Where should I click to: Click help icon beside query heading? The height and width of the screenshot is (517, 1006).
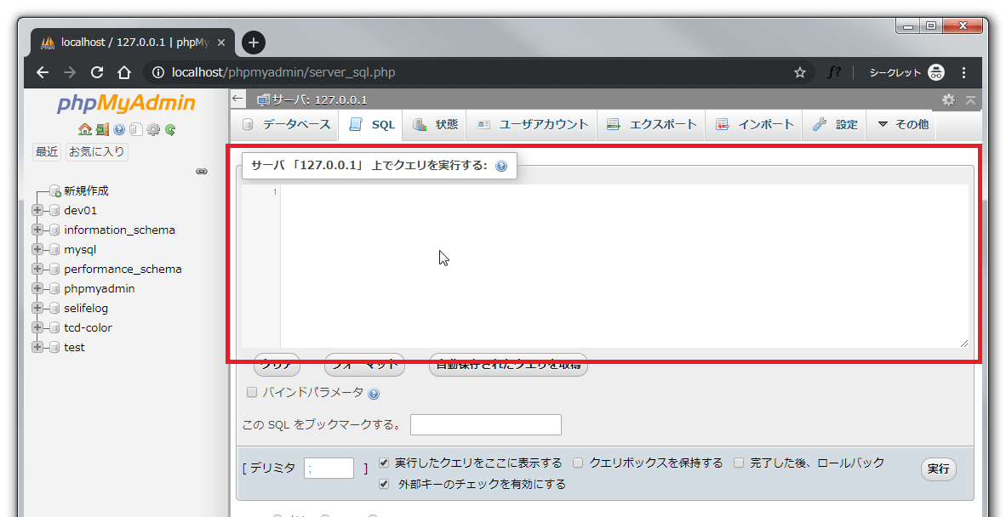[501, 167]
